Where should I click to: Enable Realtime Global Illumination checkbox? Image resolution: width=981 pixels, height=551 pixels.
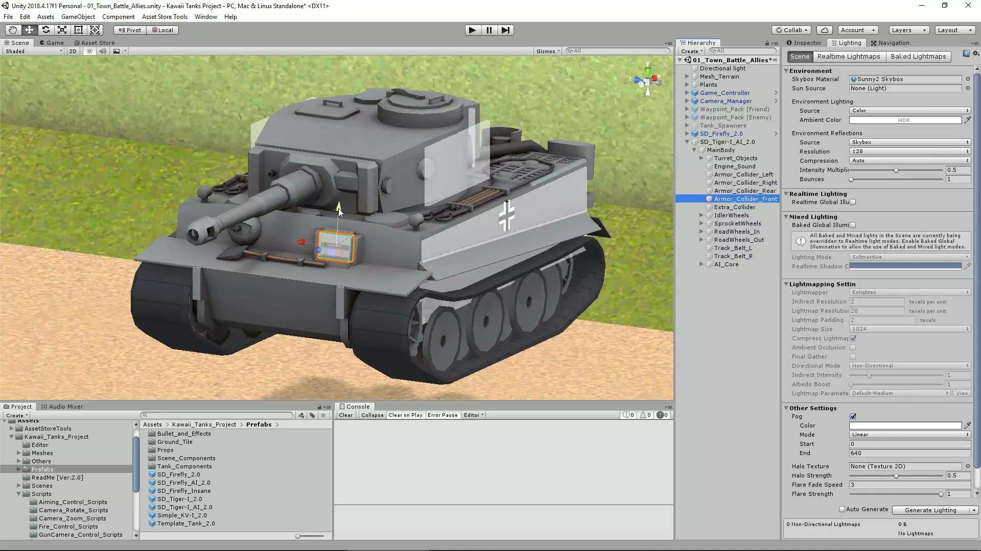point(853,202)
